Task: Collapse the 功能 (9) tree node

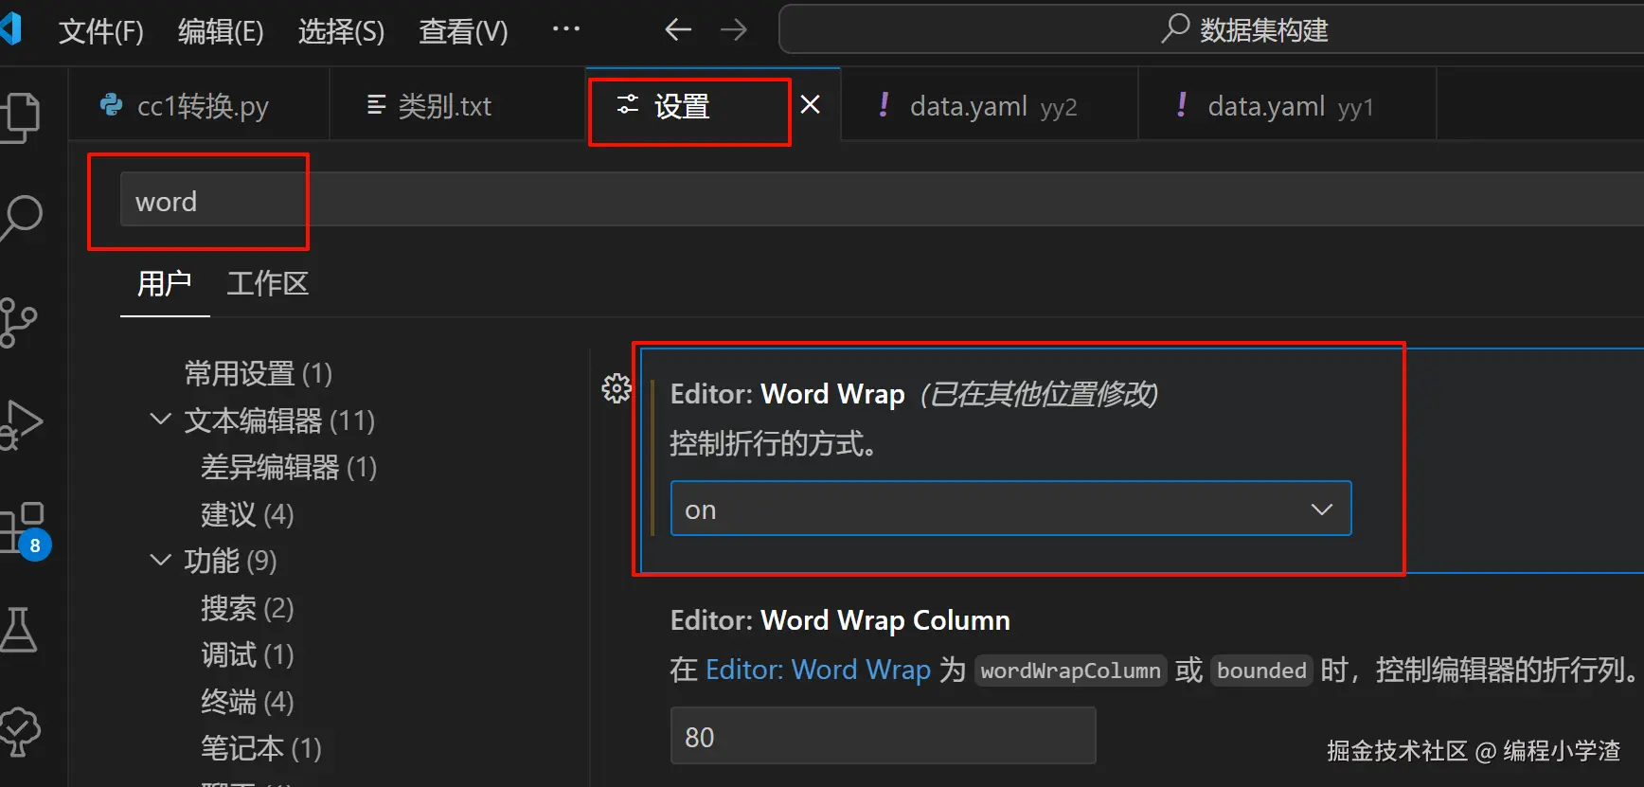Action: 161,560
